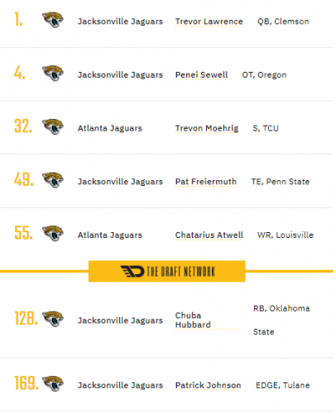Click the EDGE, Tulane position text
The image size is (336, 413).
click(282, 385)
